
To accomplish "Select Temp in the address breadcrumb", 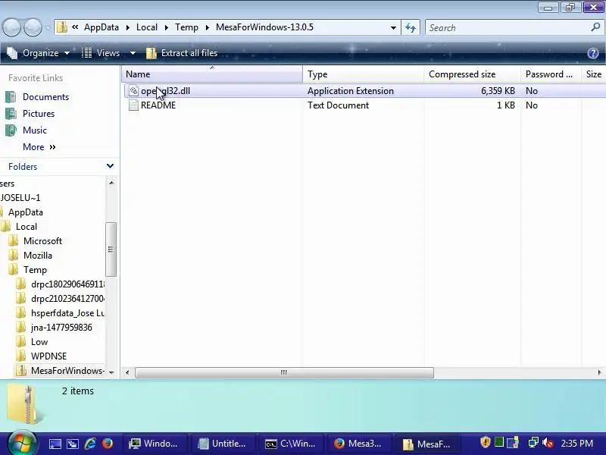I will pos(186,27).
